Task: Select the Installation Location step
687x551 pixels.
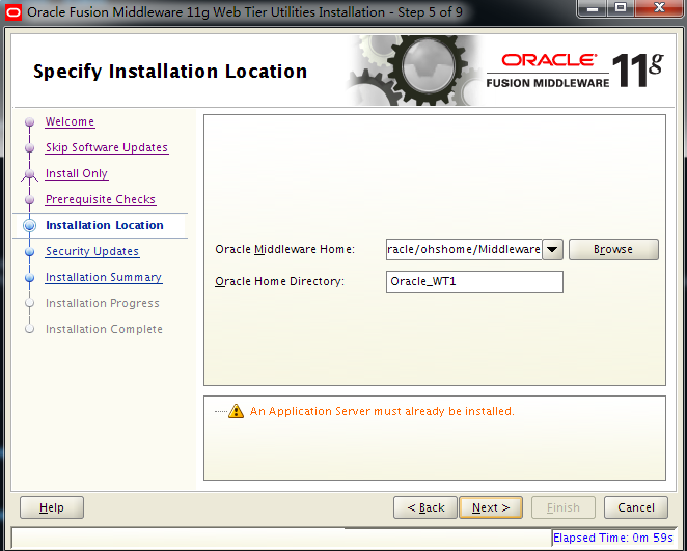Action: [104, 226]
